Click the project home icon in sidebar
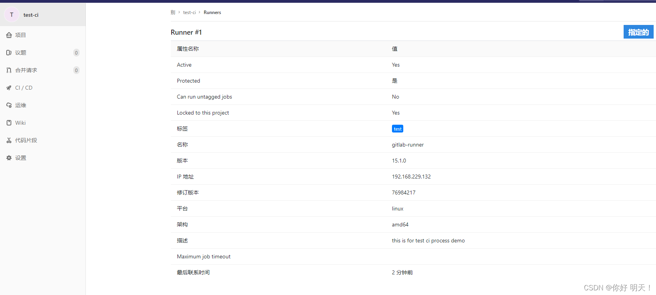The image size is (656, 295). 9,35
